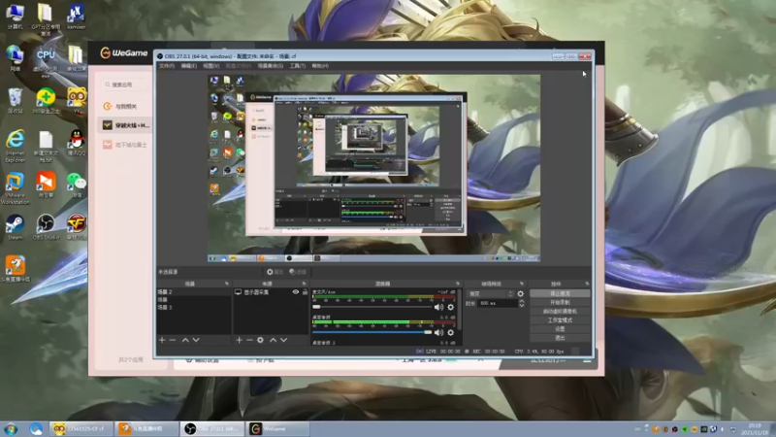
Task: Click the transition duration stepper arrows
Action: tap(521, 303)
